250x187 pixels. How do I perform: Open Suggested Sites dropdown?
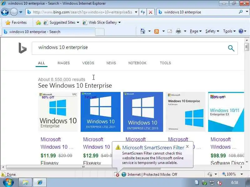61,22
